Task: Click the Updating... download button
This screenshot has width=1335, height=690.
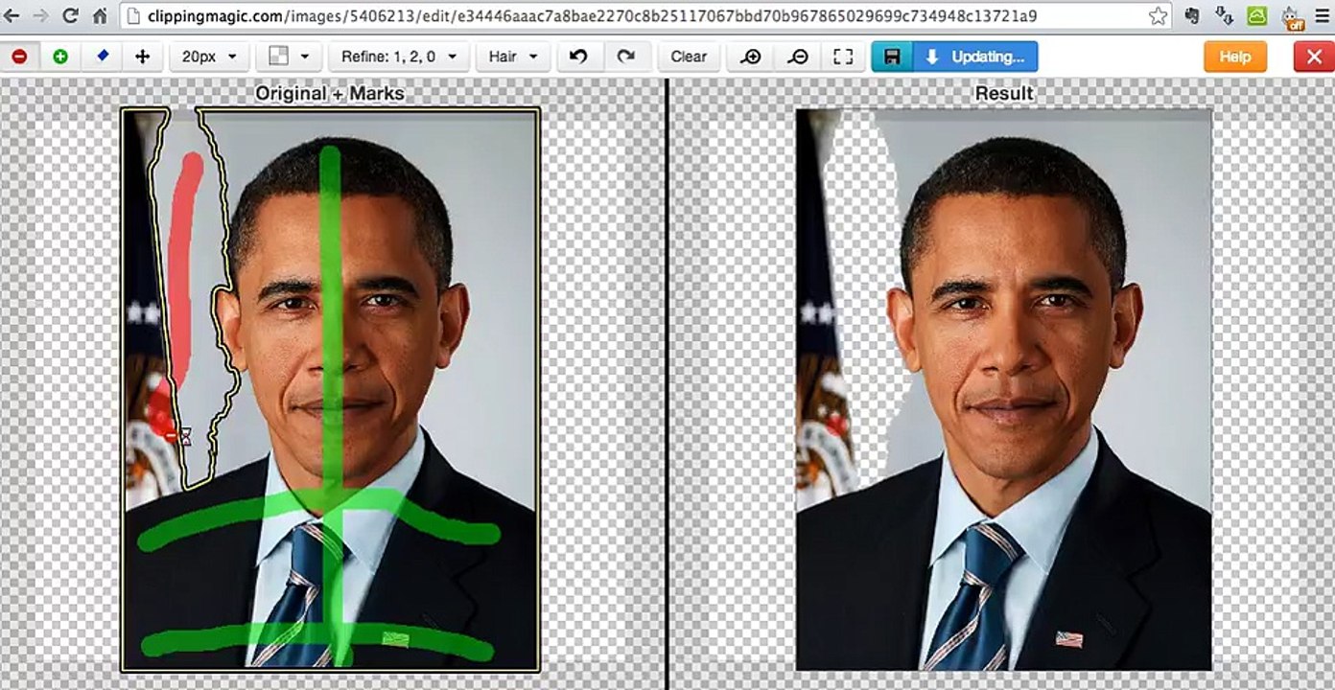Action: pyautogui.click(x=975, y=57)
